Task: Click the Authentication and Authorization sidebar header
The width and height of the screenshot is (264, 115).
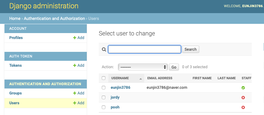Action: [45, 84]
